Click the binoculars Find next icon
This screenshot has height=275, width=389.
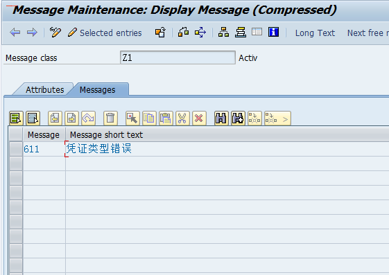pyautogui.click(x=238, y=118)
